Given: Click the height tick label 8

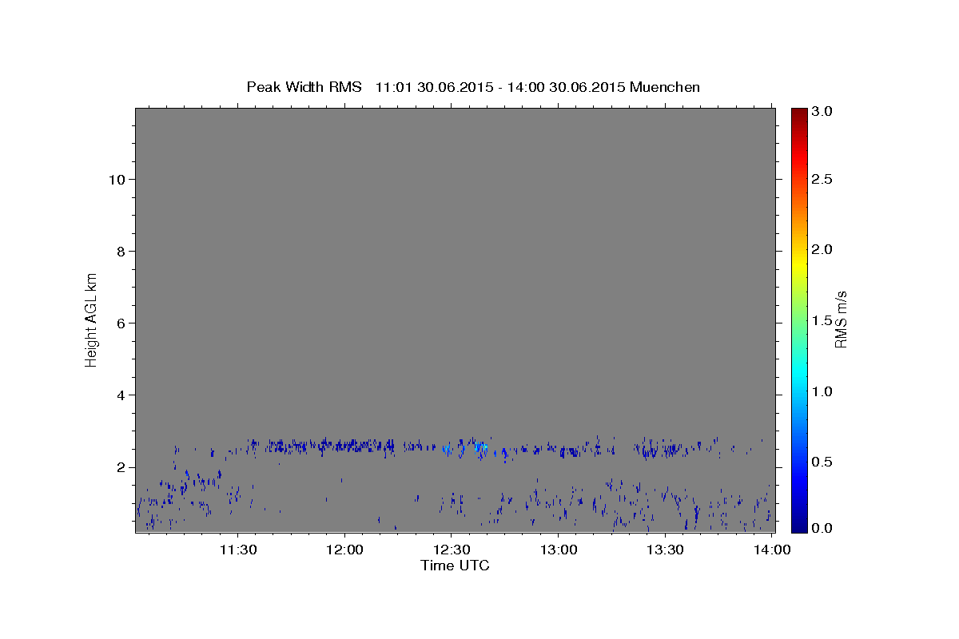Looking at the screenshot, I should (120, 252).
